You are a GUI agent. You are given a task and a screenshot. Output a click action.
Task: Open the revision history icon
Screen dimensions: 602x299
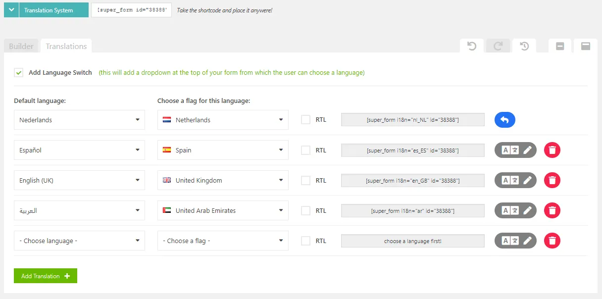[524, 46]
